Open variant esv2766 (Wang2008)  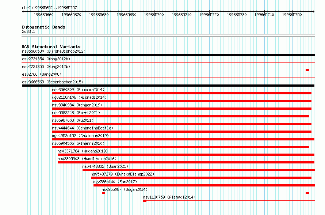tap(42, 74)
